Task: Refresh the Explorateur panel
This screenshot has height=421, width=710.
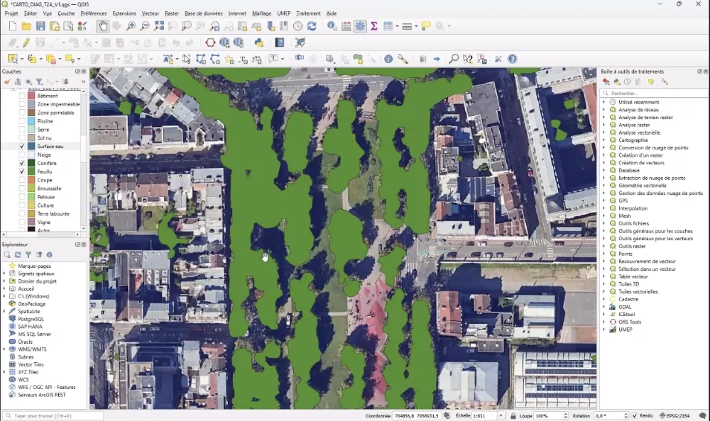Action: coord(18,254)
